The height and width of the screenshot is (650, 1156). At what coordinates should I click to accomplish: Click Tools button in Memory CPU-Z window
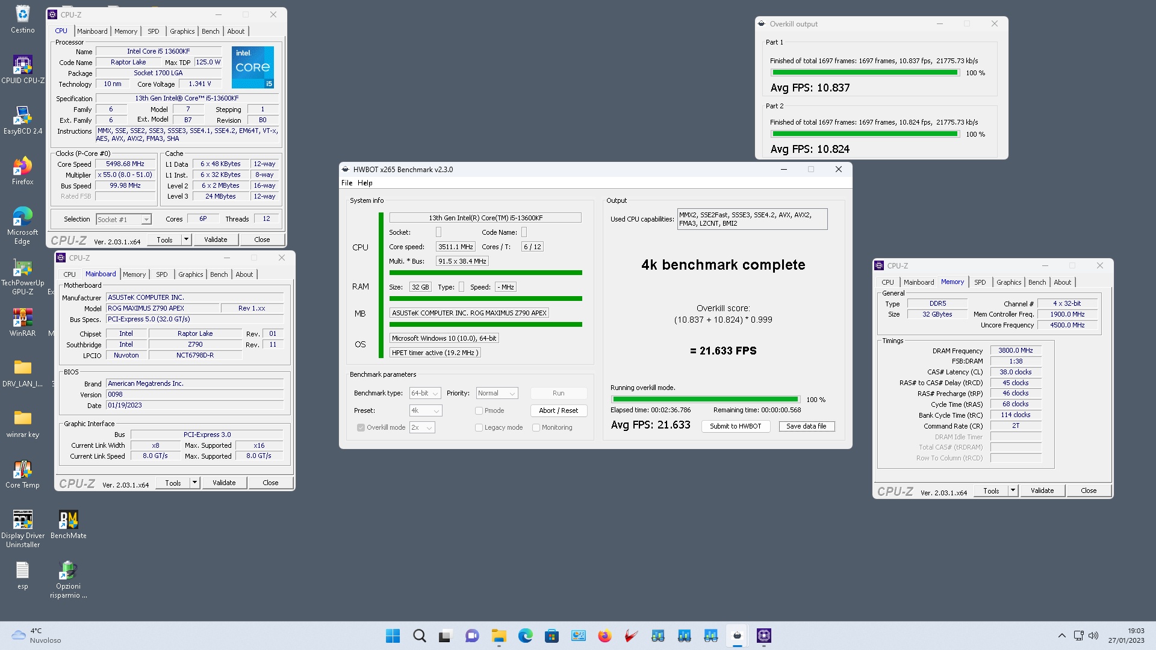tap(991, 491)
